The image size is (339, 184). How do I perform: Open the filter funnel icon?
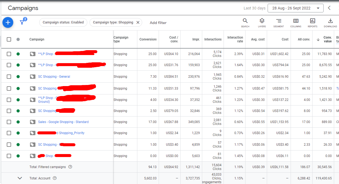22,22
